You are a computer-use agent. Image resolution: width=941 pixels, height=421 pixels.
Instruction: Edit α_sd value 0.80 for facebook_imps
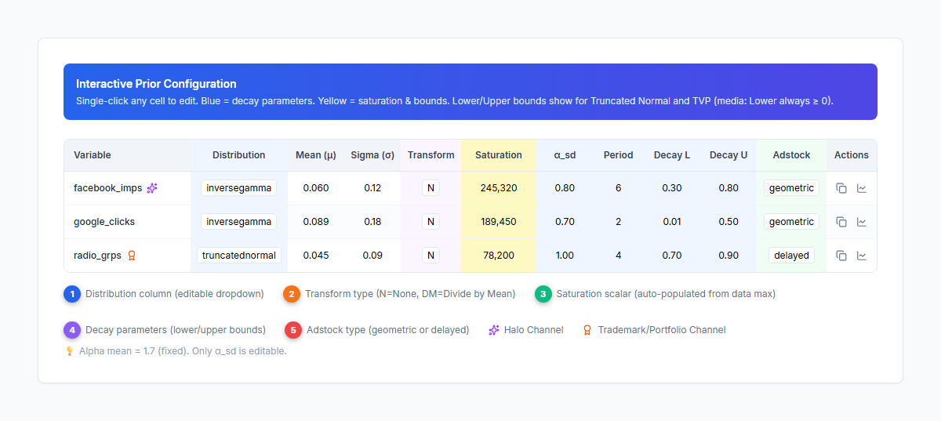[x=565, y=188]
